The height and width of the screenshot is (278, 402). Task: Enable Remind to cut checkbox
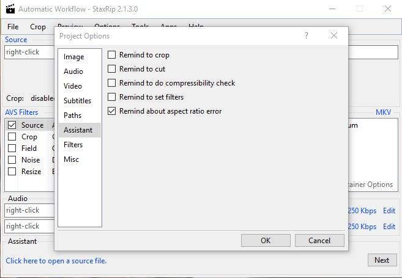(x=111, y=69)
